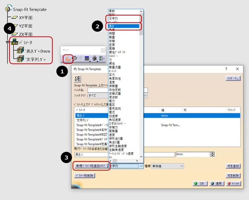Choose 速度 from the type list

112,135
